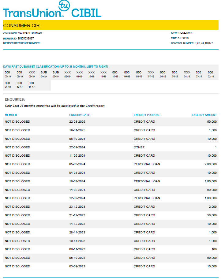Viewport: 221px width, 279px height.
Task: Click the ENQUIRY AMOUNT column header
Action: [204, 115]
